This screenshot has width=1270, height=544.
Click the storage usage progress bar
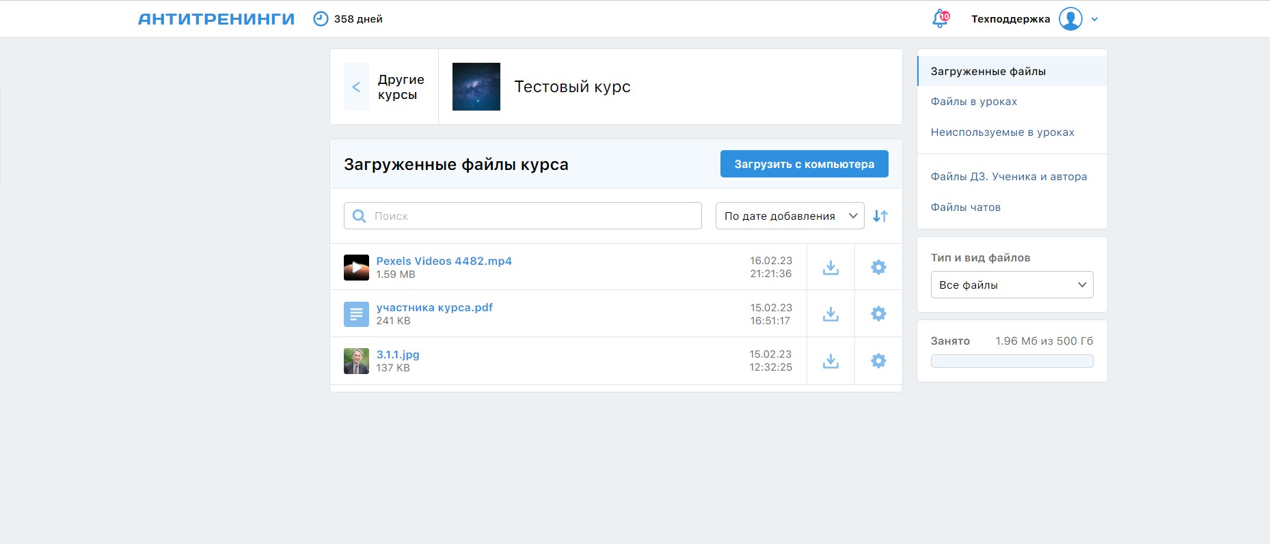click(1012, 361)
